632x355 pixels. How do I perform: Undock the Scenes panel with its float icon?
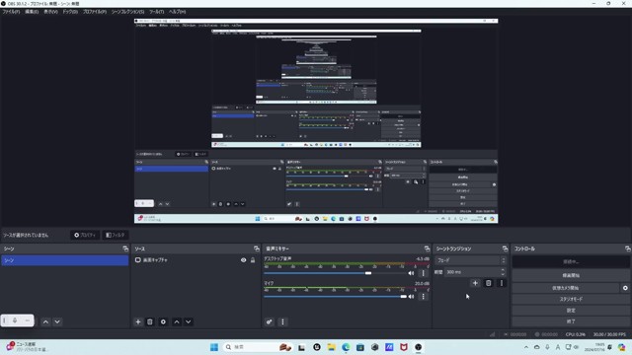coord(125,248)
